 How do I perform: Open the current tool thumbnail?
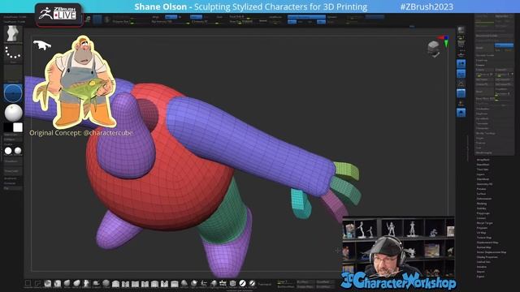(x=13, y=33)
